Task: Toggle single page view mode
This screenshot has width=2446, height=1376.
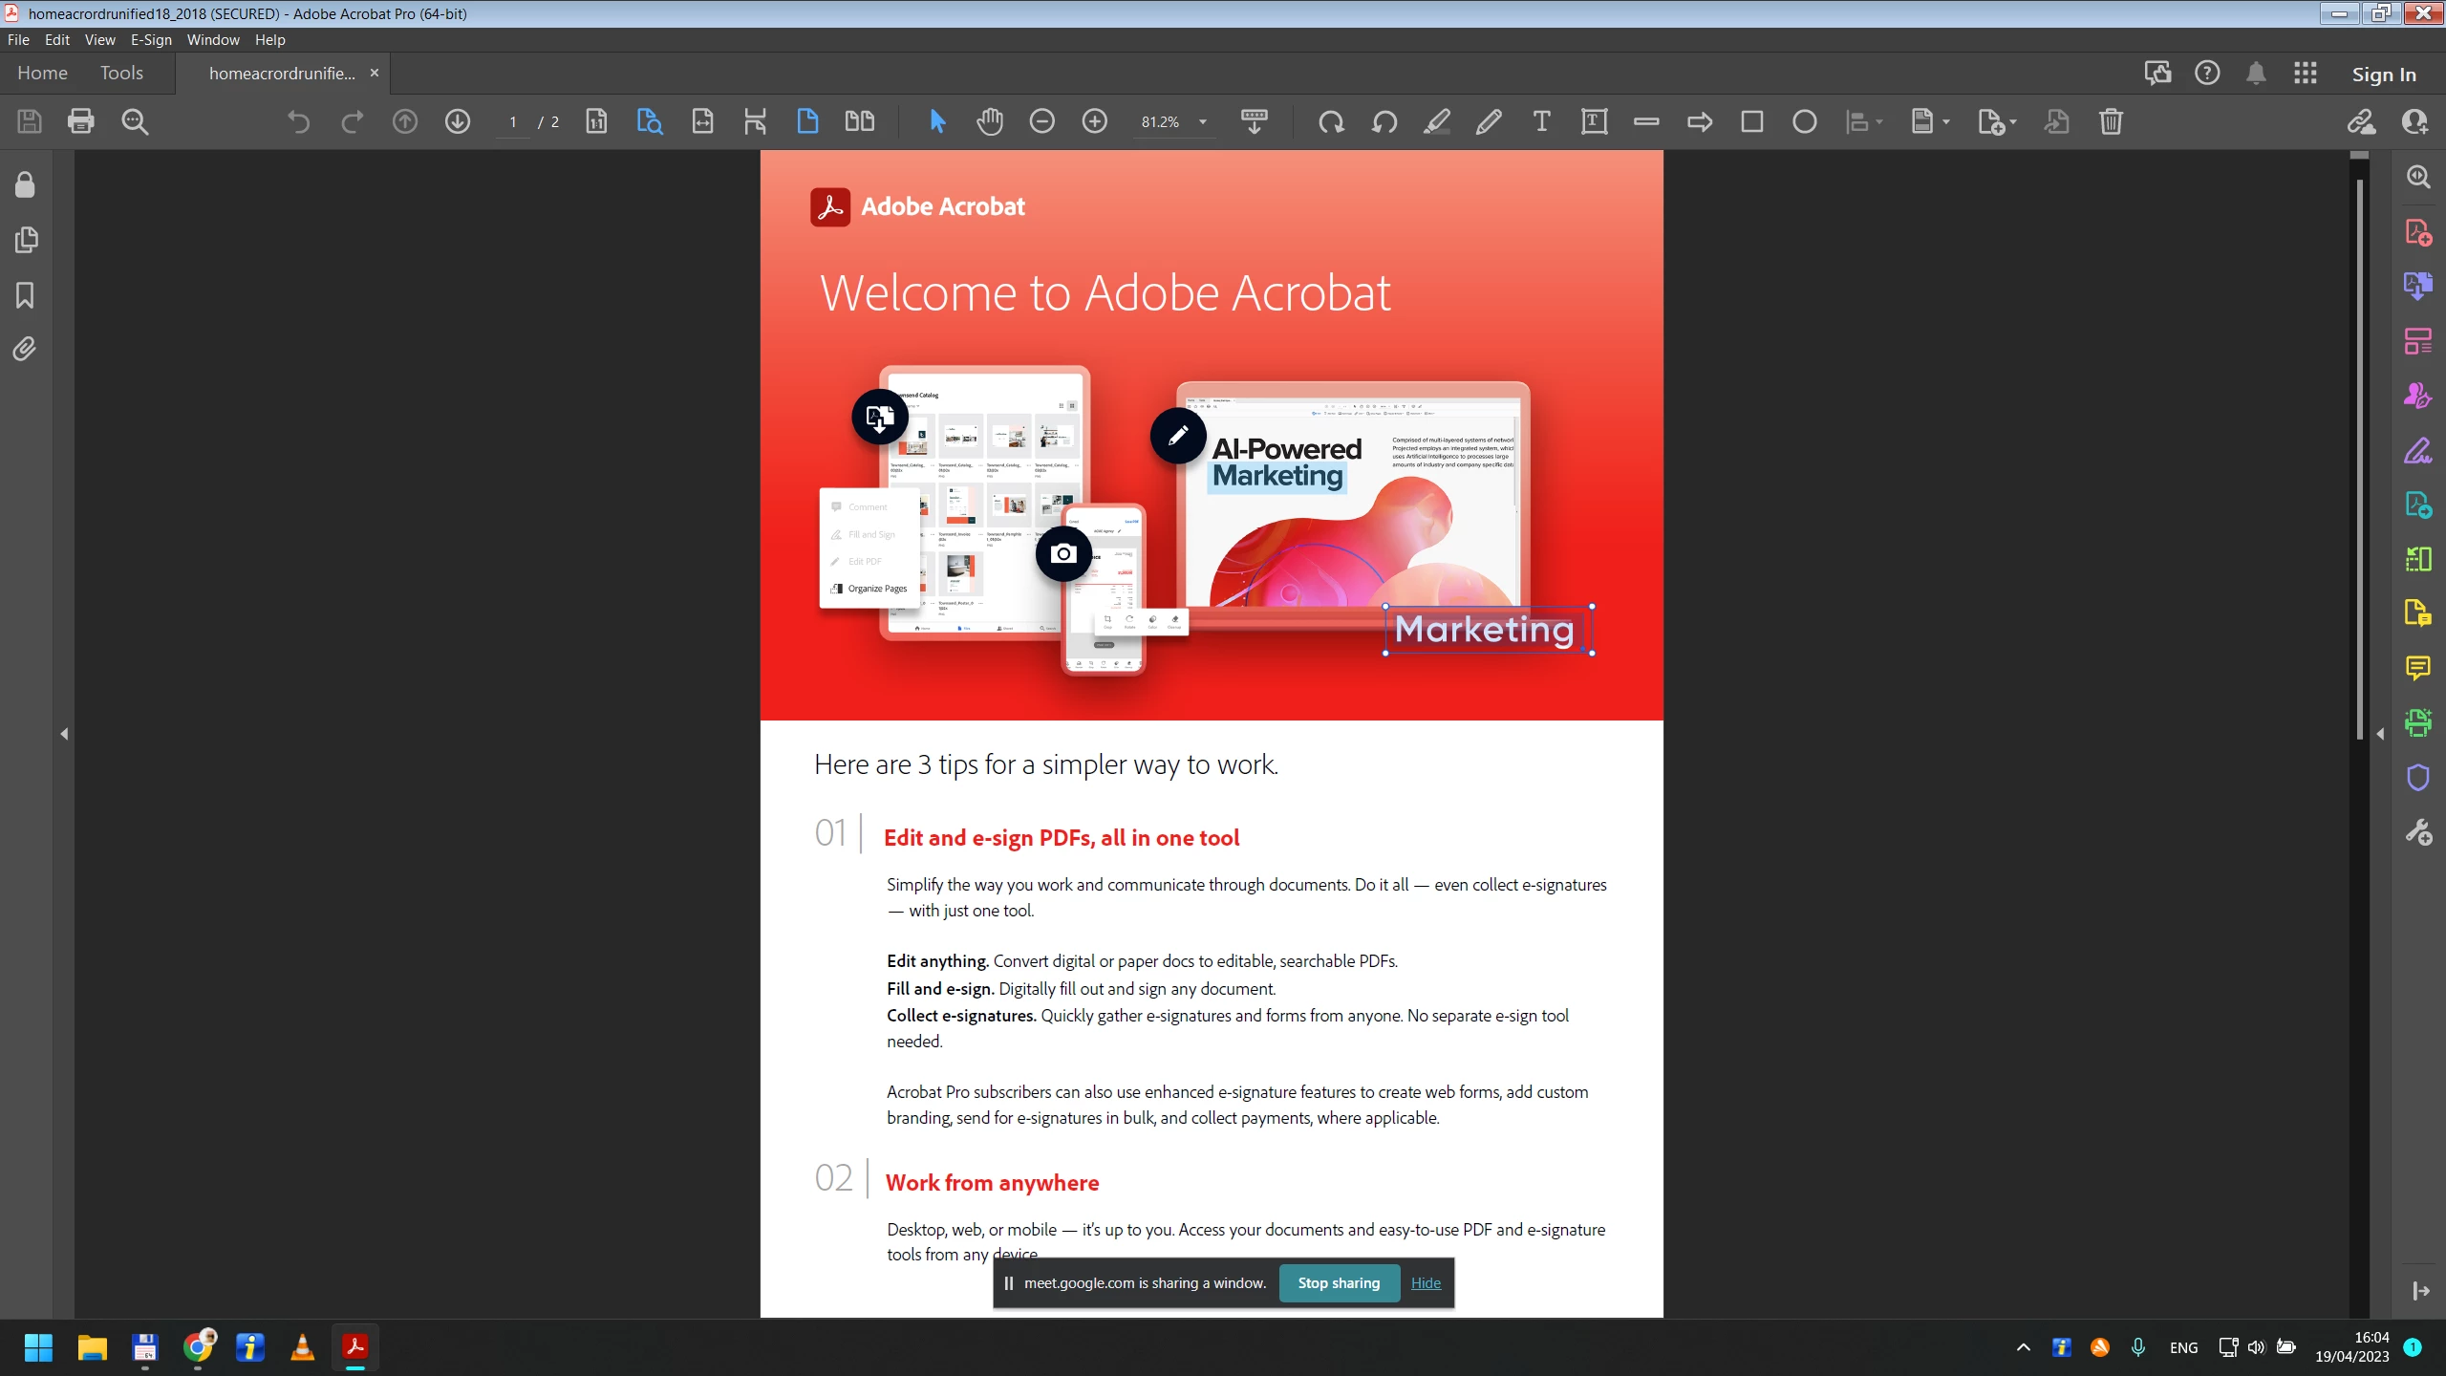Action: coord(806,121)
